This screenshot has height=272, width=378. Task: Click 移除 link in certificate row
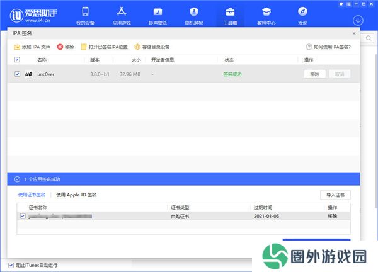(x=333, y=217)
